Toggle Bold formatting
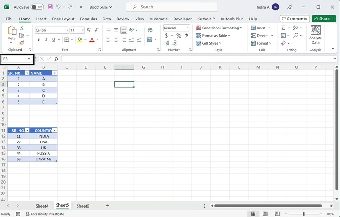This screenshot has width=340, height=217. coord(39,40)
